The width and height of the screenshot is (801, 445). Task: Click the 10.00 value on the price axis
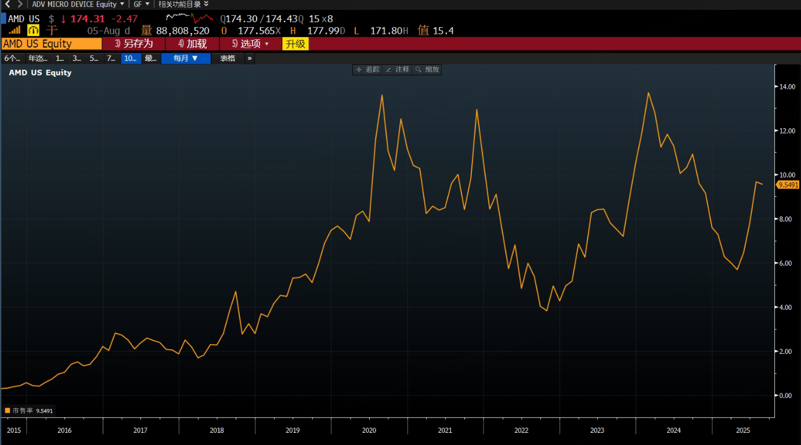(x=787, y=175)
